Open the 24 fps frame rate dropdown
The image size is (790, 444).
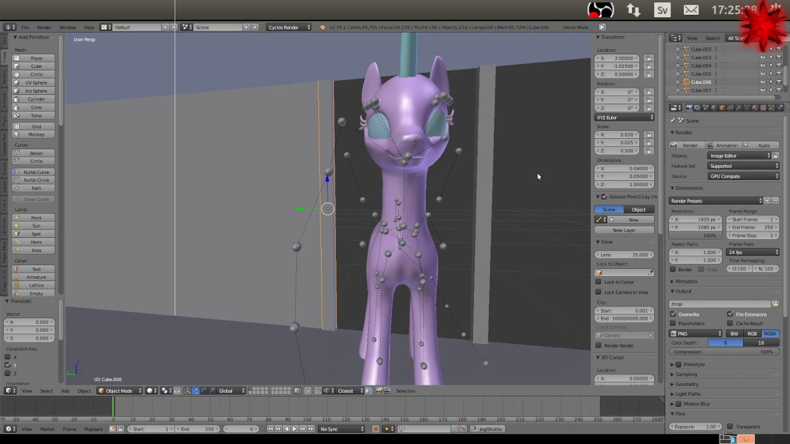point(753,252)
